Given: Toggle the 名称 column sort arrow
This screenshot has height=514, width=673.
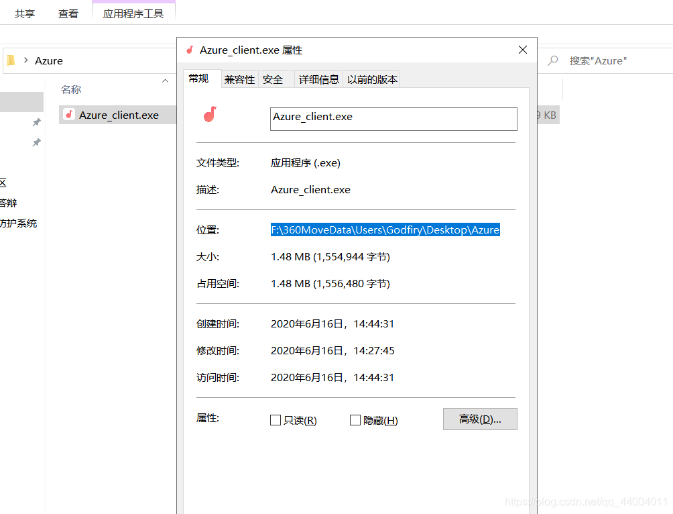Looking at the screenshot, I should [166, 81].
